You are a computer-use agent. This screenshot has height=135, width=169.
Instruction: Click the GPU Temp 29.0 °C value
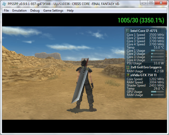pyautogui.click(x=159, y=89)
